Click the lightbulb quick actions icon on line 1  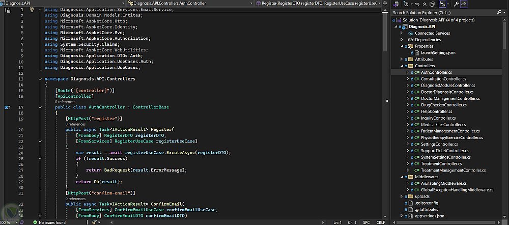32,10
